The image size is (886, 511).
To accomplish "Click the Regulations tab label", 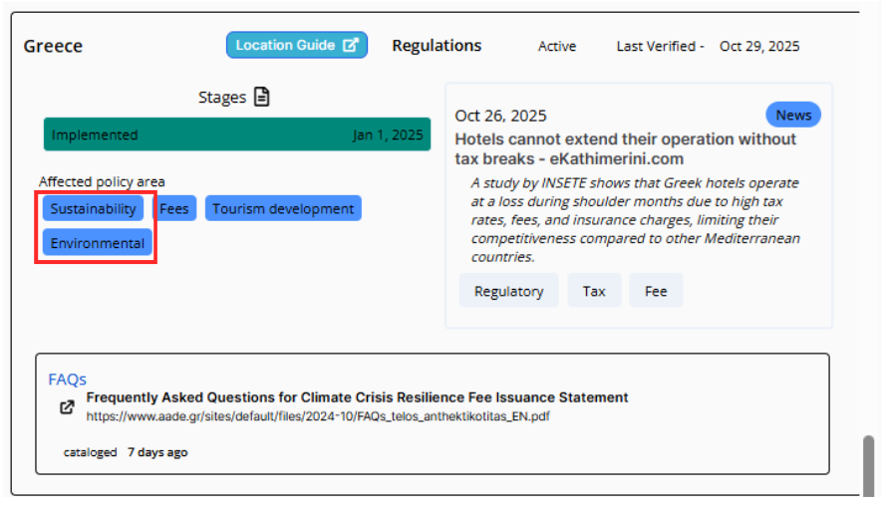I will tap(437, 46).
